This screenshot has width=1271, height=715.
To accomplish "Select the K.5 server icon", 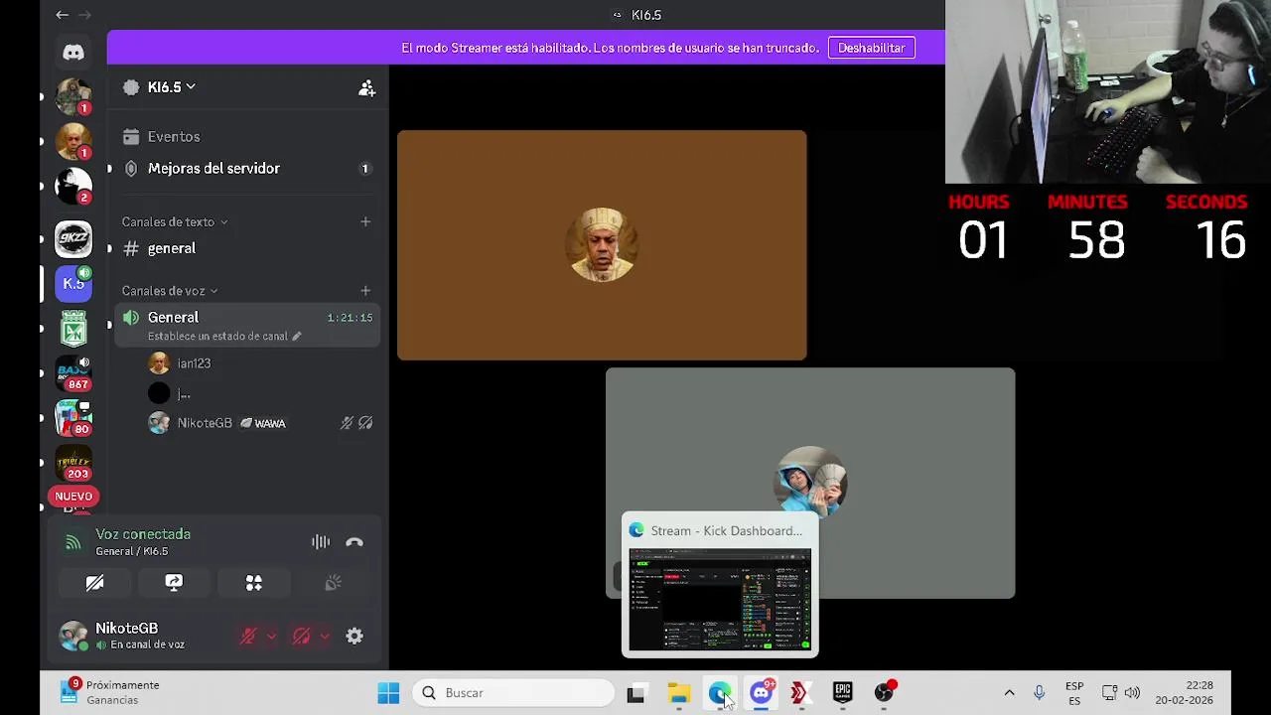I will point(73,284).
